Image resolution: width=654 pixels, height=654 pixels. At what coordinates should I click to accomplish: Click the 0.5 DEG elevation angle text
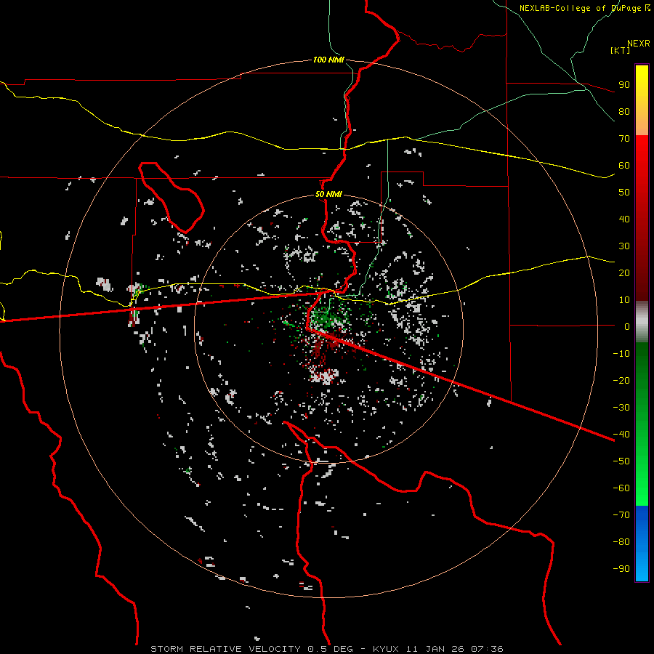pos(330,649)
